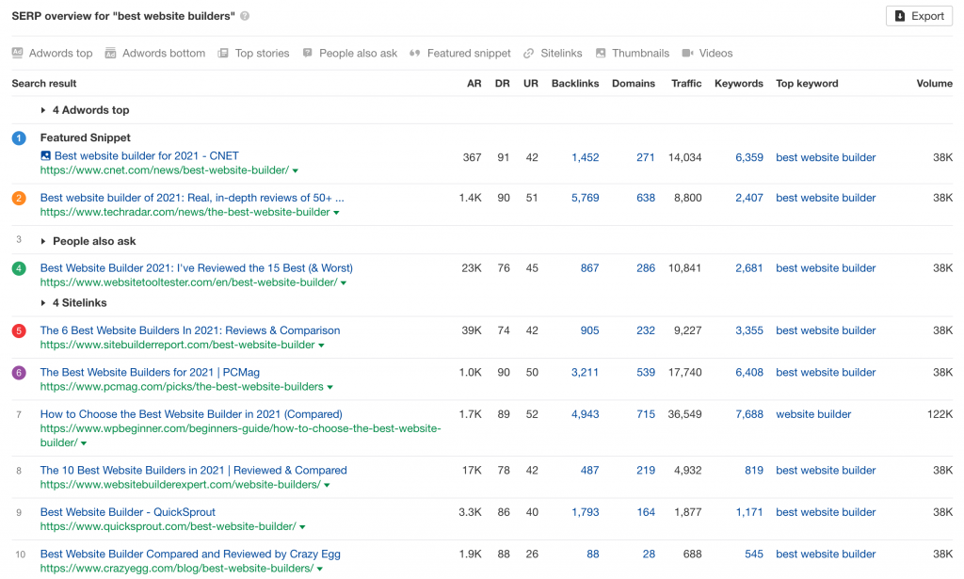This screenshot has height=579, width=964.
Task: Click top keyword 'website builder' for wpbeginner
Action: (813, 414)
